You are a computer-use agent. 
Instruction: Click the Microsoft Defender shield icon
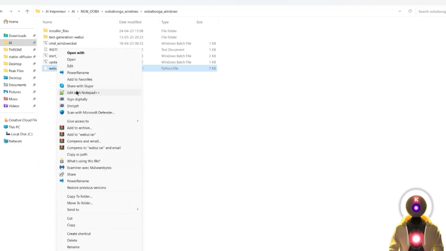pyautogui.click(x=62, y=112)
